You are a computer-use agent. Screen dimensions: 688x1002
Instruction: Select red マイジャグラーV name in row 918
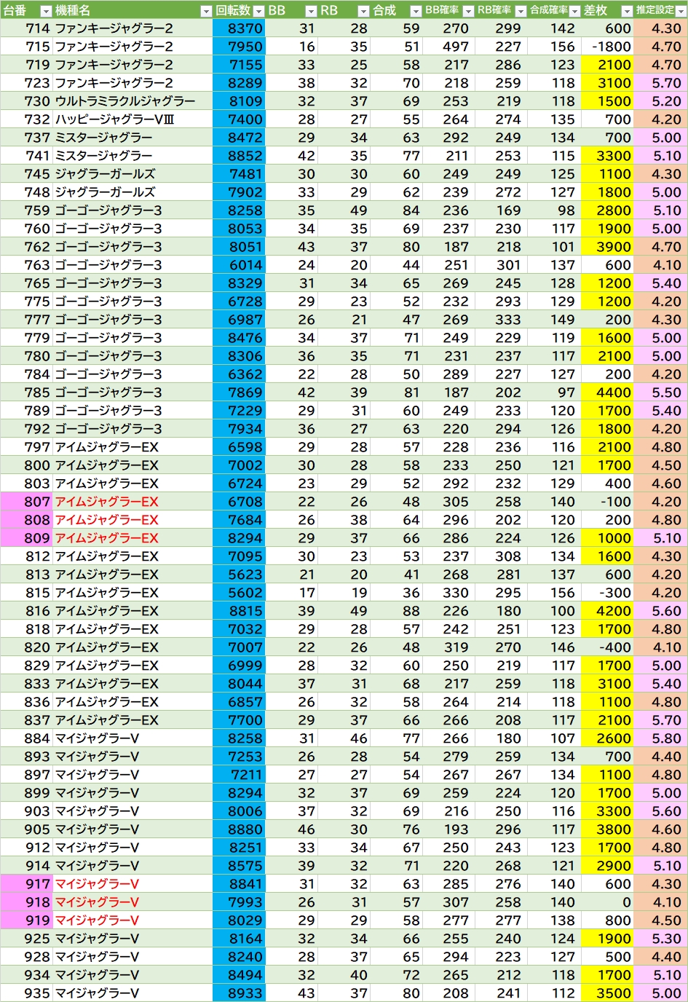point(97,902)
